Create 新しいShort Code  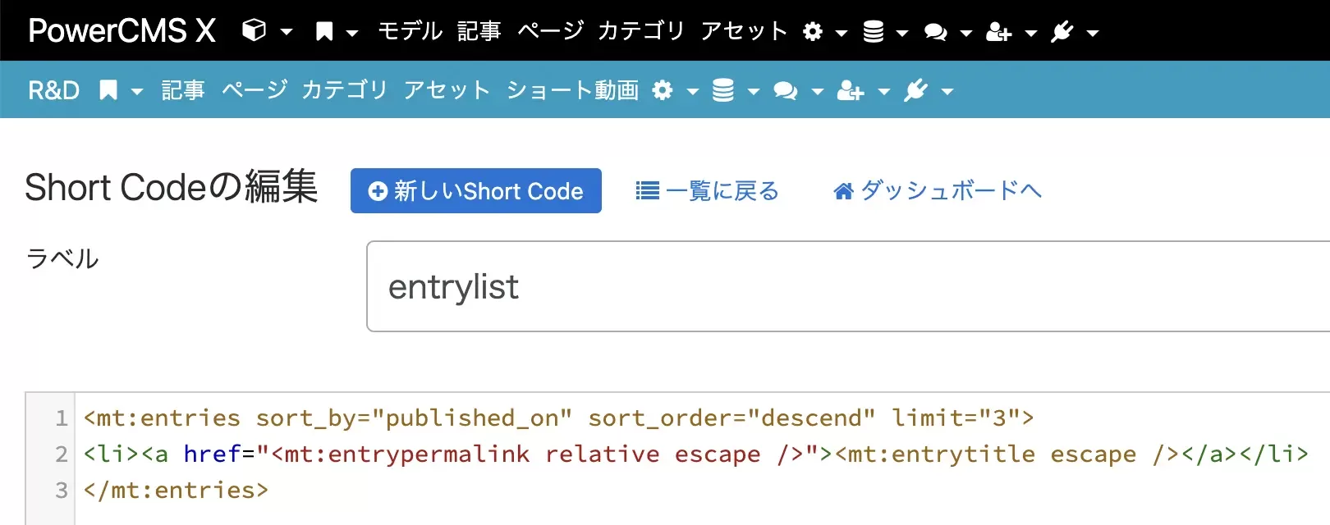476,191
